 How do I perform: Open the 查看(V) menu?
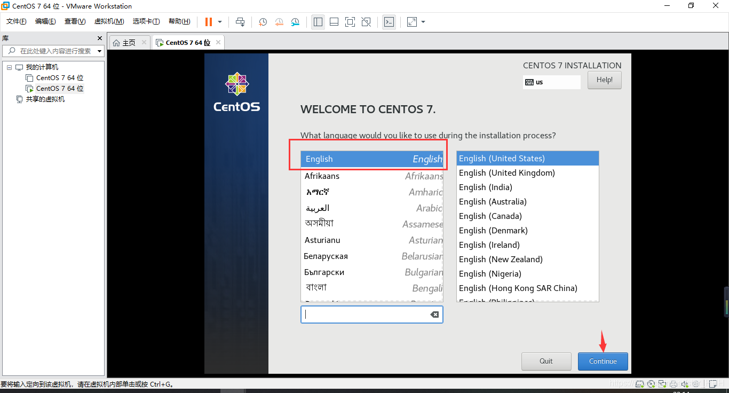[x=75, y=21]
